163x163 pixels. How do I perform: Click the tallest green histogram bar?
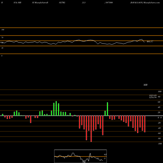click(56, 109)
